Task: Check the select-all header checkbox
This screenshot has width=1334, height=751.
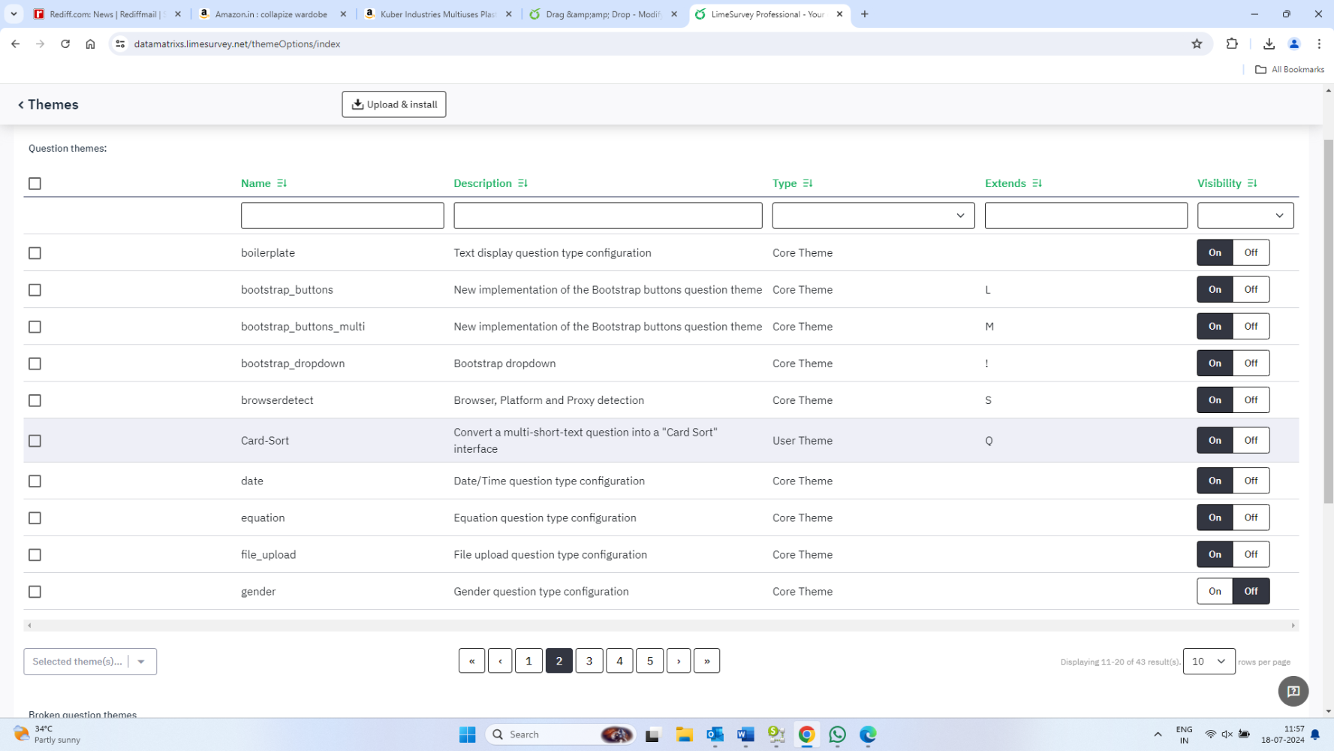Action: [35, 183]
